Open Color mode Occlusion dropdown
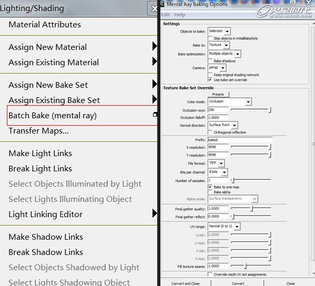 click(230, 101)
